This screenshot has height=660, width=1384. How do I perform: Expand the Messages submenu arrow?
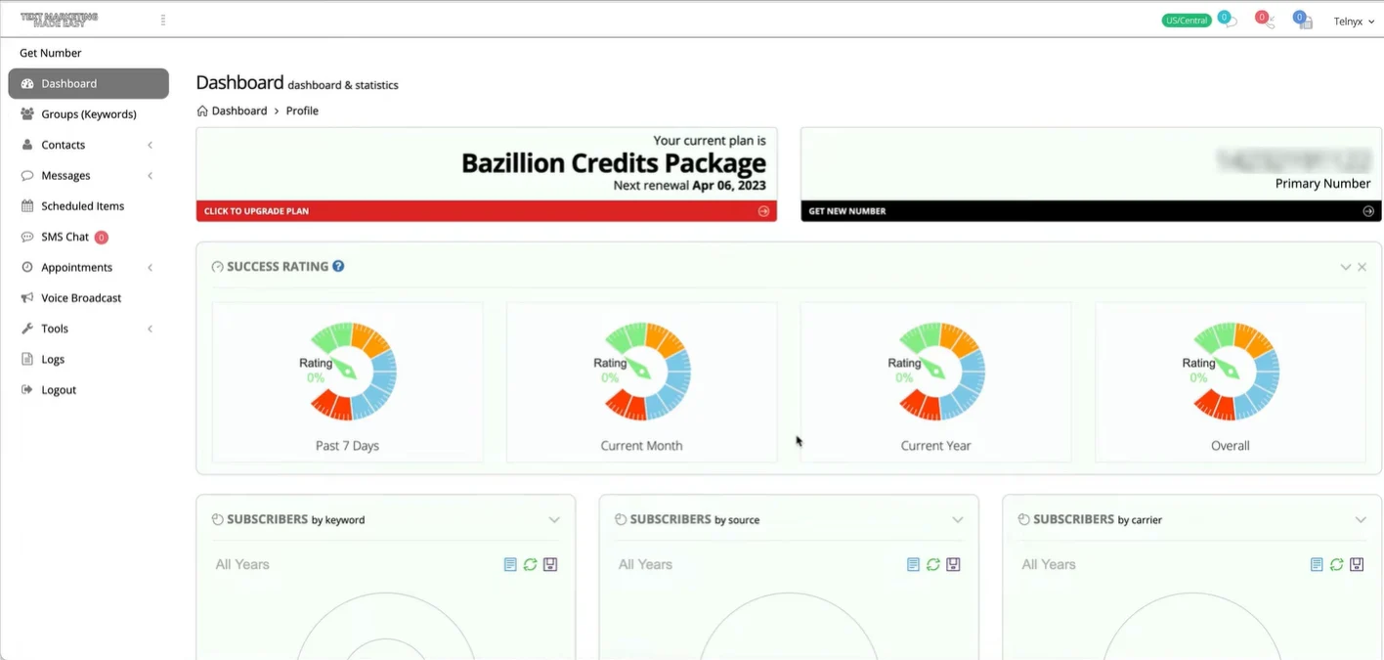(150, 176)
